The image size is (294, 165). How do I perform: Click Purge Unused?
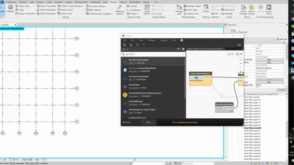65,10
